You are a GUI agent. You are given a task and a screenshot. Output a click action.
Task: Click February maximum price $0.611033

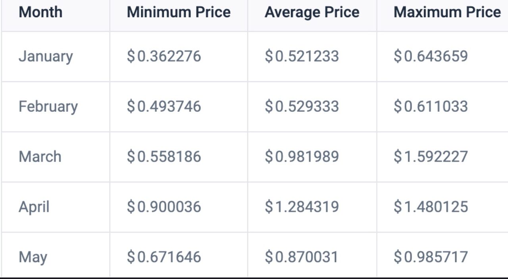(431, 106)
